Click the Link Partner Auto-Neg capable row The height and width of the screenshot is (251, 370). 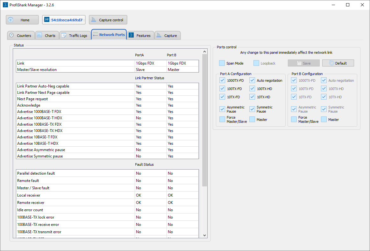(107, 86)
